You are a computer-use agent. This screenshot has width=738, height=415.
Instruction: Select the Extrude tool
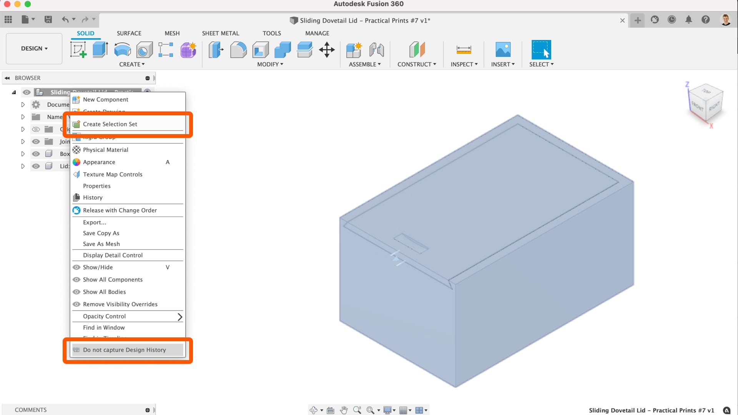(100, 50)
